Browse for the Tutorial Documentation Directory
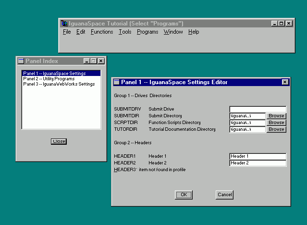 point(276,129)
